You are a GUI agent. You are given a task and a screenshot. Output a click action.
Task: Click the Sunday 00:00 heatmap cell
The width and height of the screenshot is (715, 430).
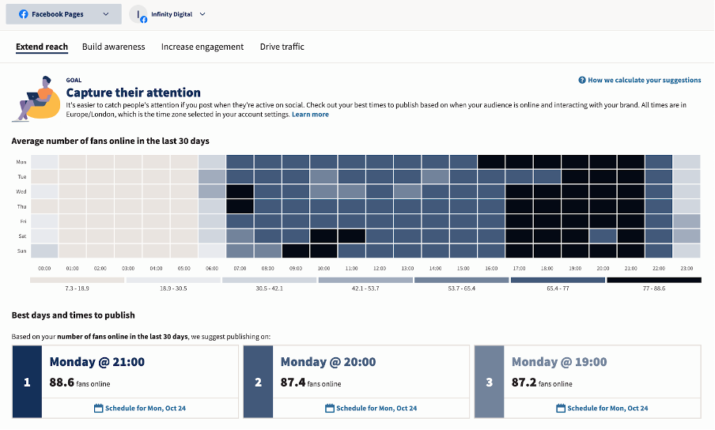click(44, 251)
